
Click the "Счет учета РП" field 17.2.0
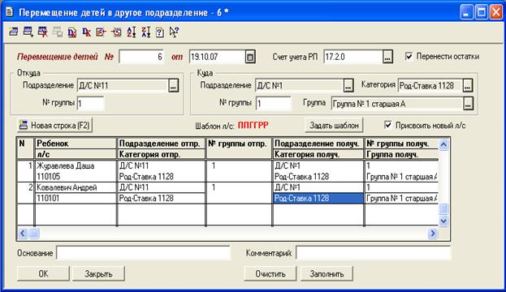click(353, 57)
